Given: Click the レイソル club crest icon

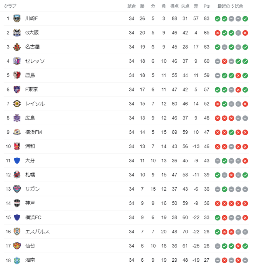Looking at the screenshot, I should click(x=17, y=104).
